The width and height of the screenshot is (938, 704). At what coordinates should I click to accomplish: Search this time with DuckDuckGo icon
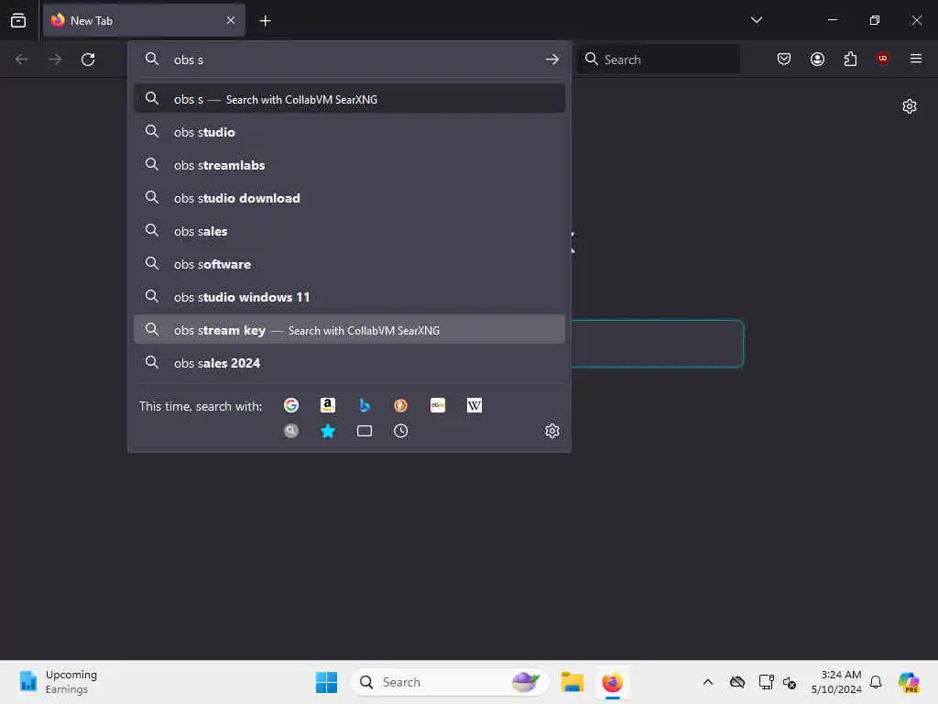click(x=401, y=405)
